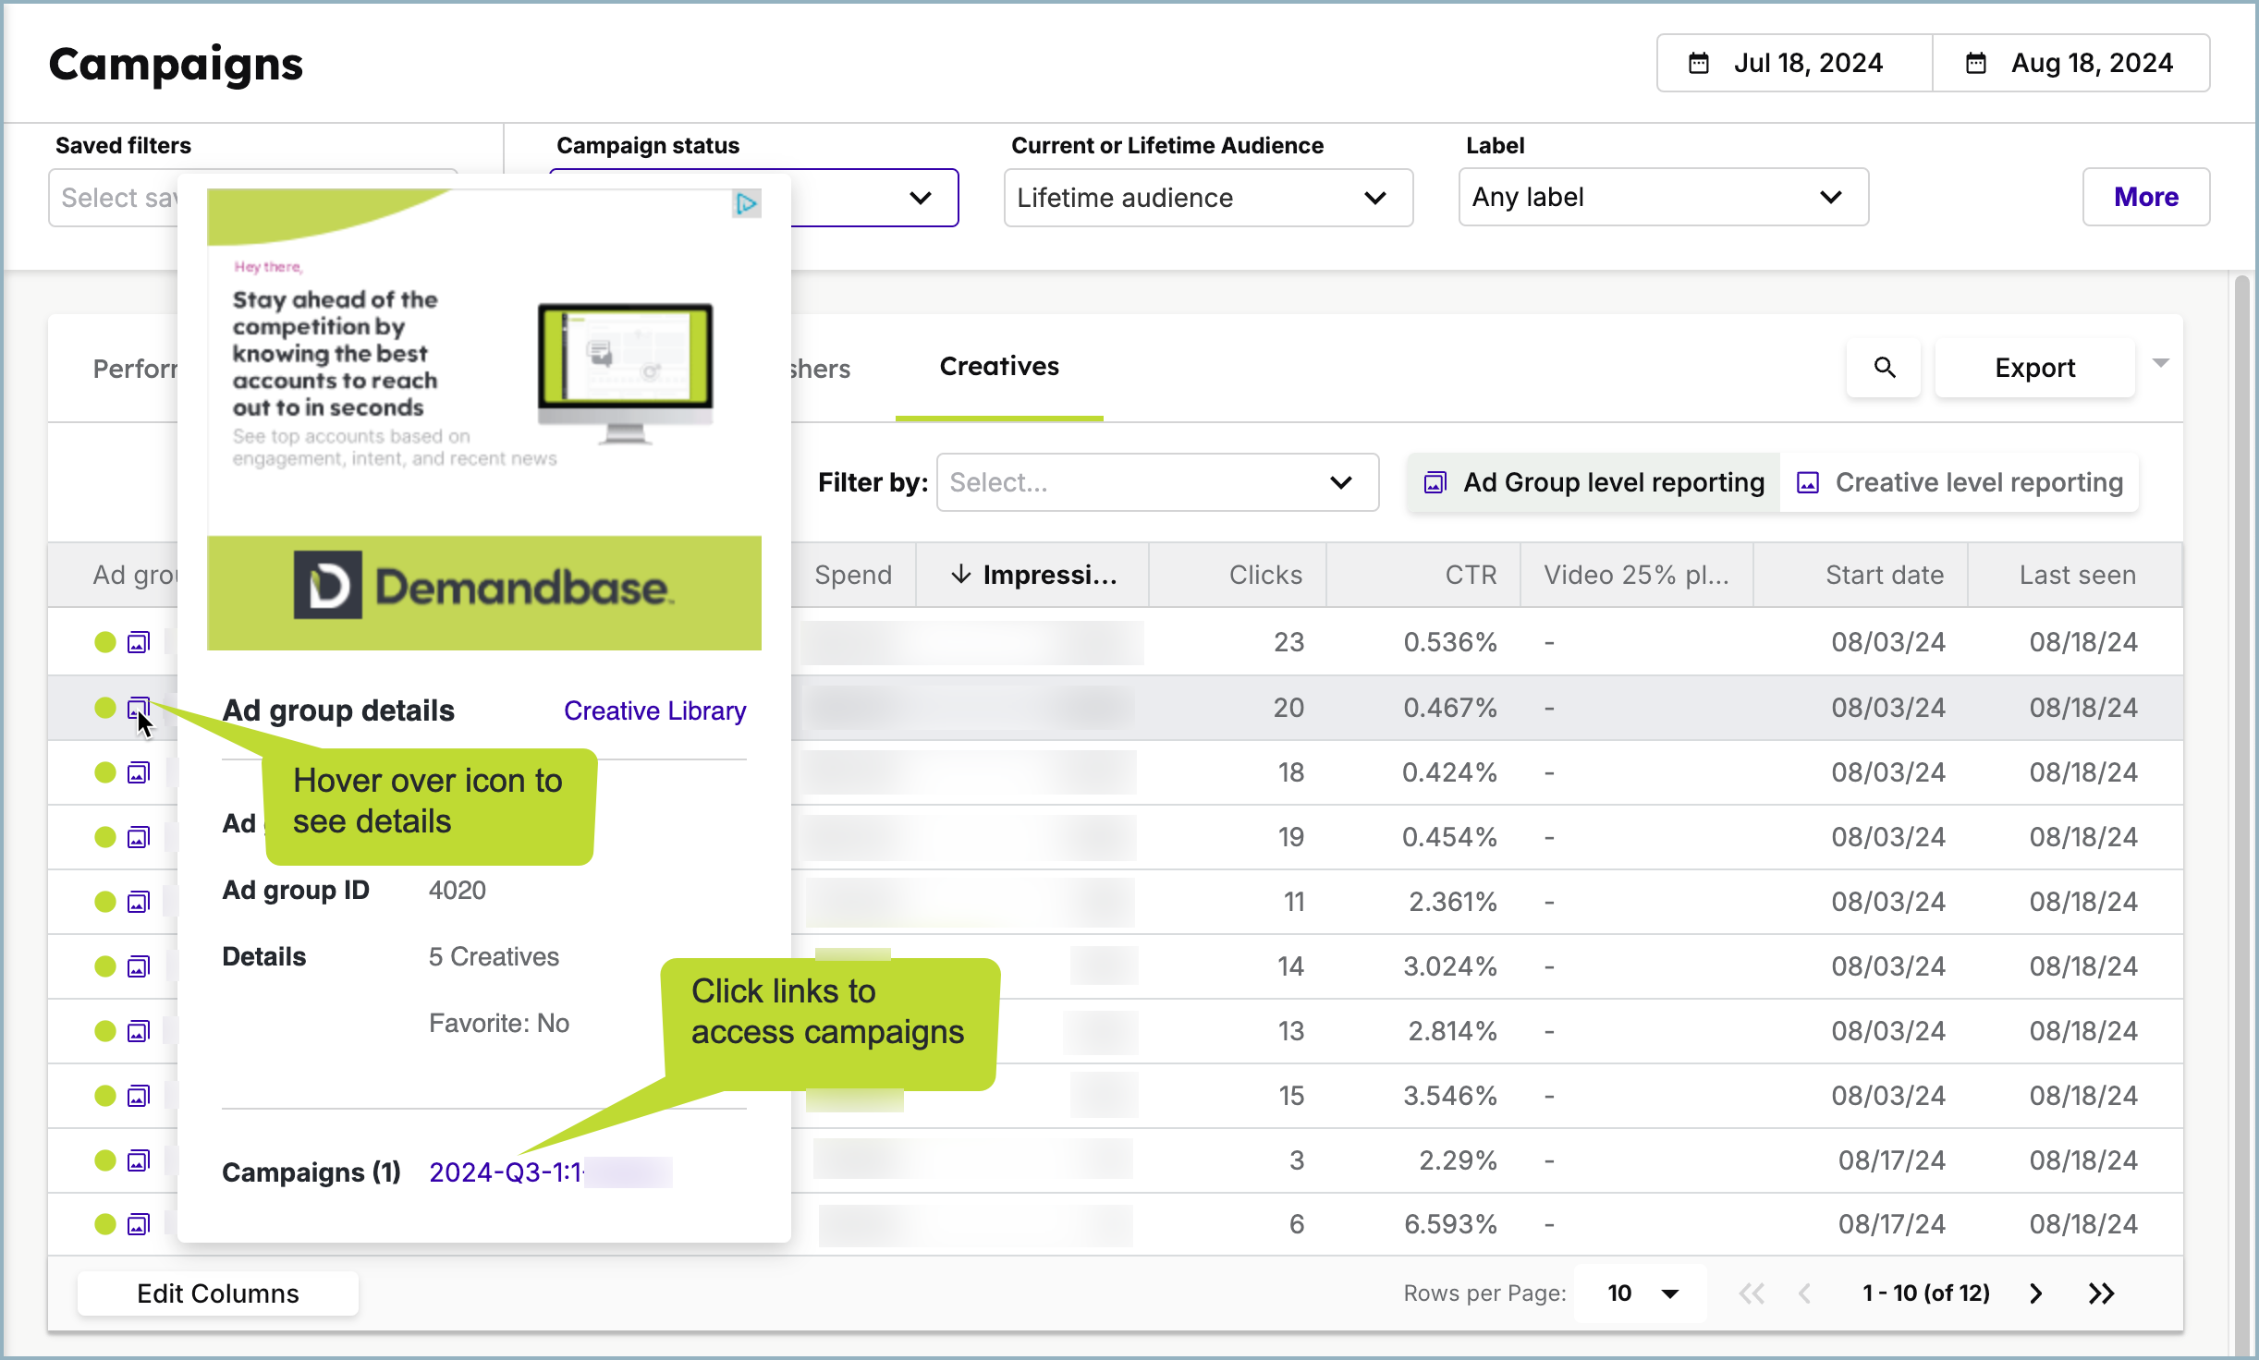Jump to the last page of results
Image resolution: width=2259 pixels, height=1360 pixels.
tap(2101, 1293)
